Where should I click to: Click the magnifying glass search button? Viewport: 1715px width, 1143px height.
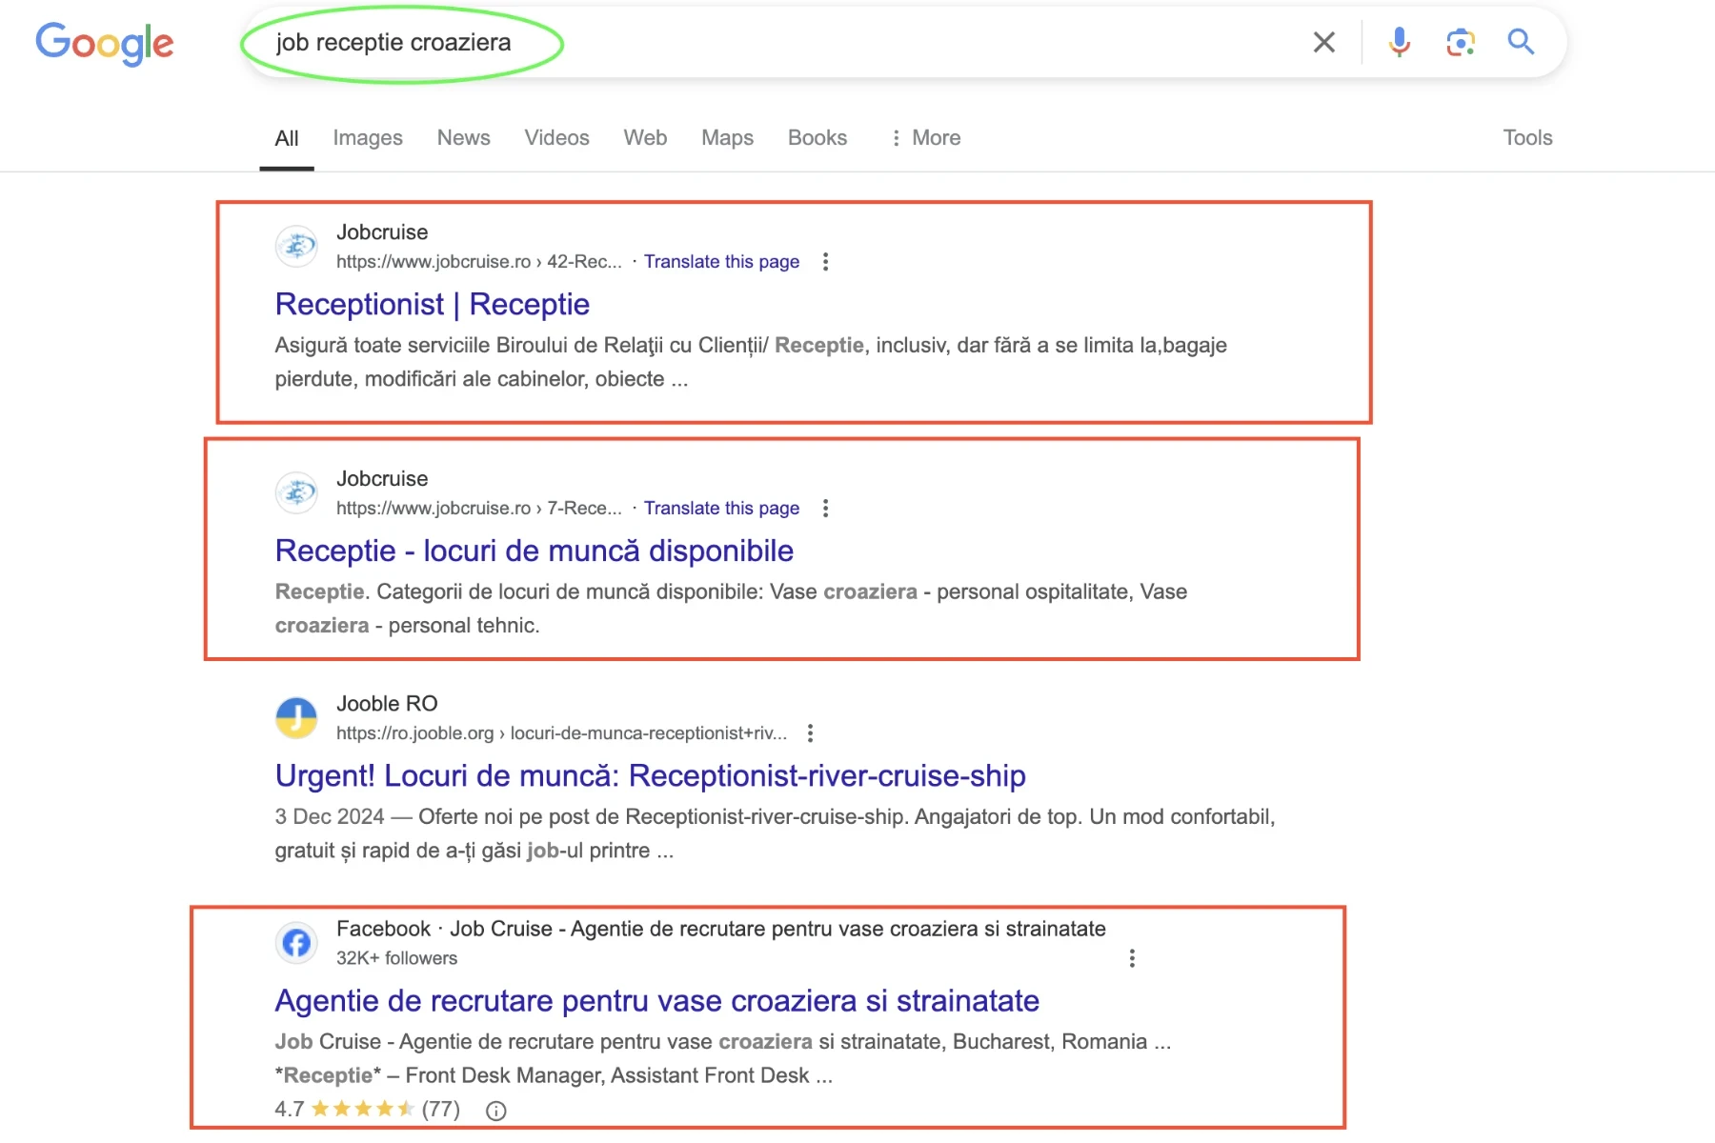click(x=1521, y=42)
